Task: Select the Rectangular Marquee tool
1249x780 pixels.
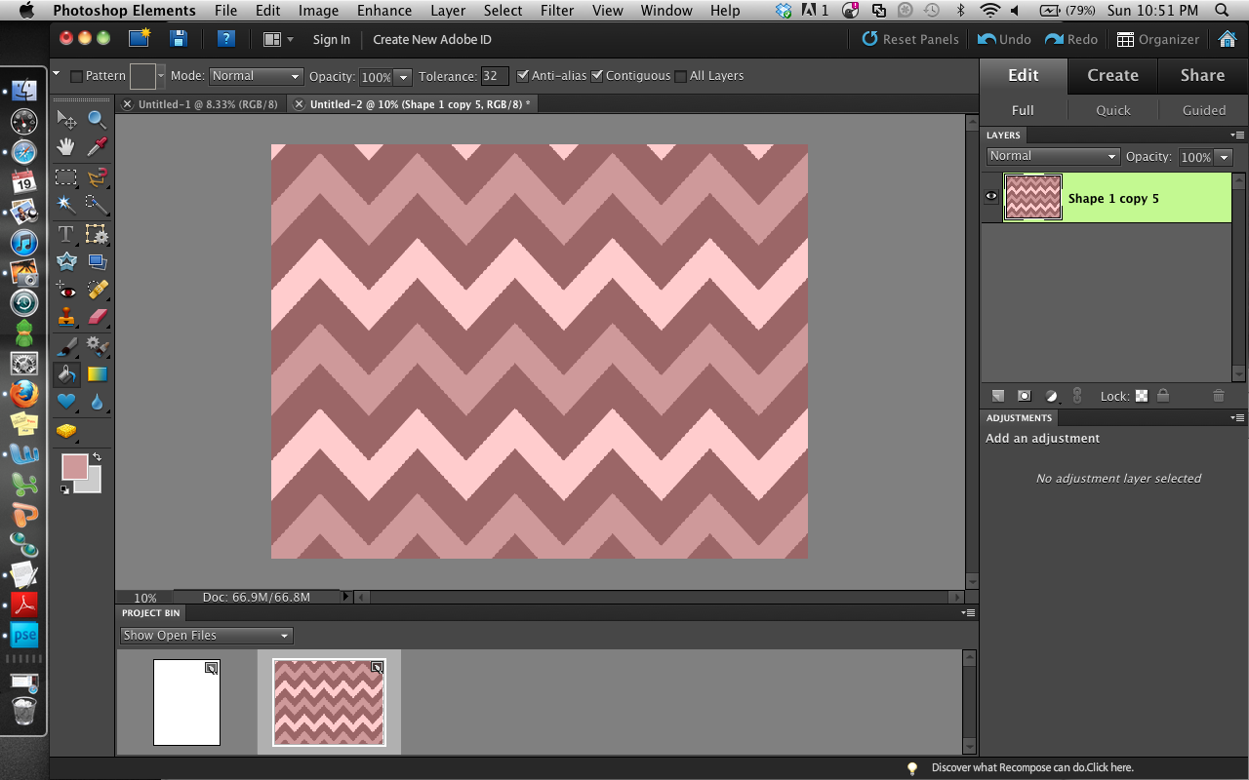Action: 66,177
